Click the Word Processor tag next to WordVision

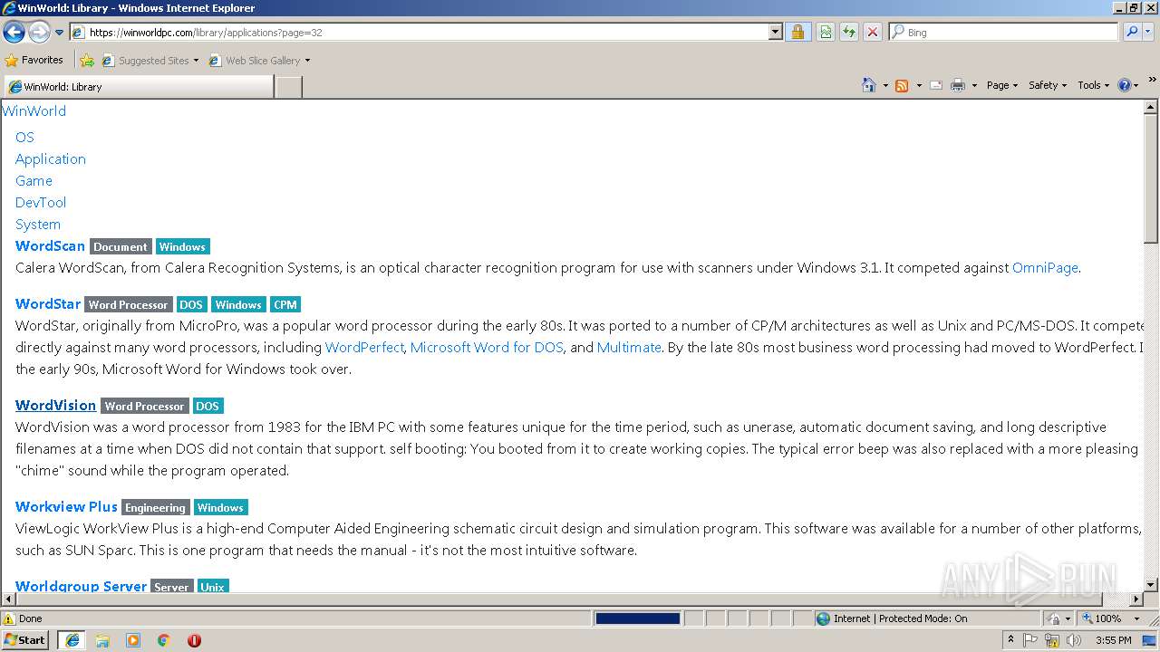point(145,407)
